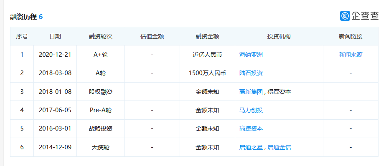Open the 海纳亚洲 investor link
The height and width of the screenshot is (166, 381).
251,55
